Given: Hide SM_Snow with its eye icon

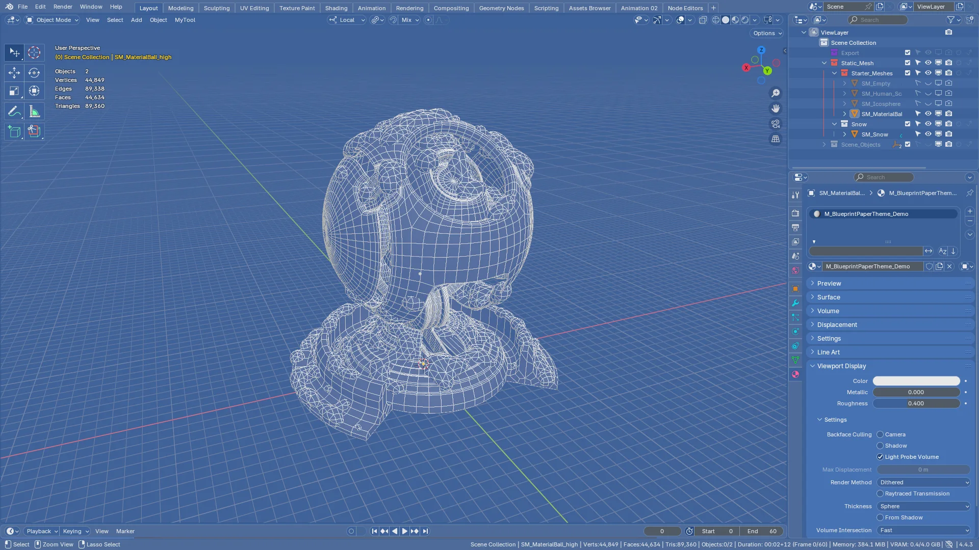Looking at the screenshot, I should click(x=928, y=134).
